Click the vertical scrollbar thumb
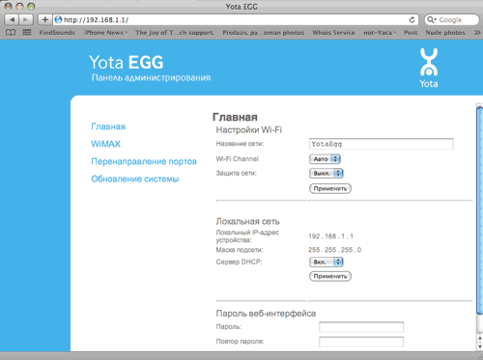 (x=479, y=209)
